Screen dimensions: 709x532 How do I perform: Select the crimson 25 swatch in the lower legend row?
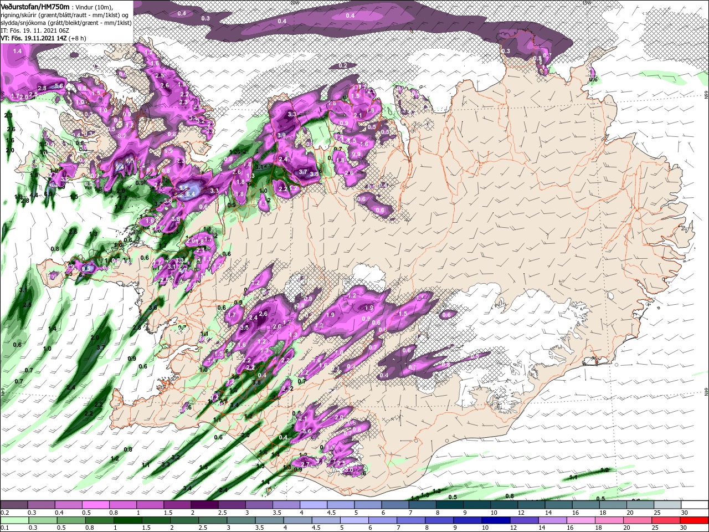click(666, 520)
